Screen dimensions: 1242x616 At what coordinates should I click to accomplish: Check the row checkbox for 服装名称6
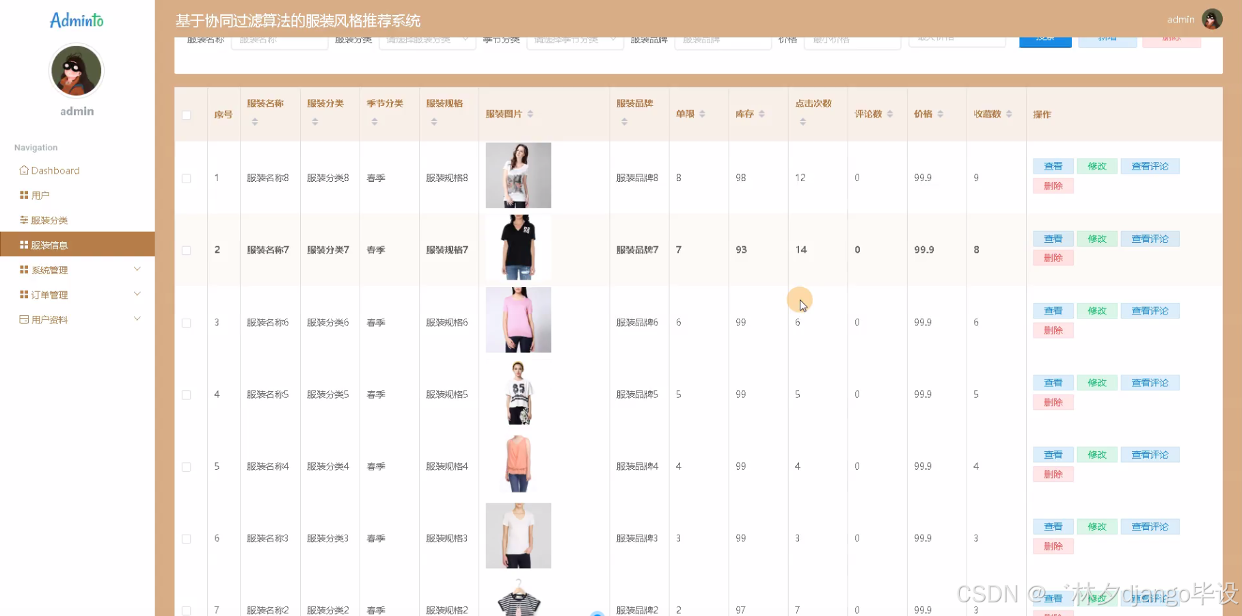(187, 323)
